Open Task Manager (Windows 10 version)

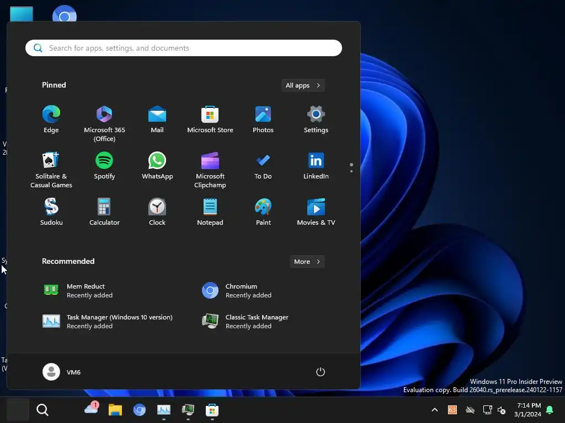108,322
